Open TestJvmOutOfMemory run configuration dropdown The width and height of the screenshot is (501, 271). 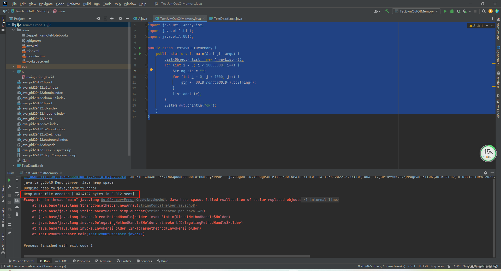point(416,11)
